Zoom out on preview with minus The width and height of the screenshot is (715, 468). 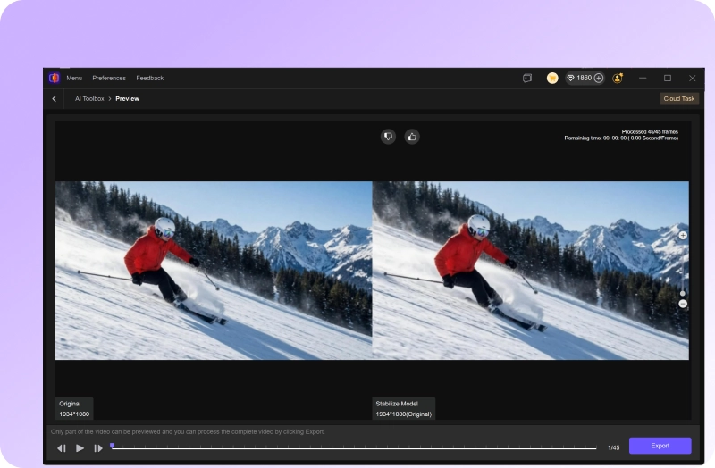pyautogui.click(x=683, y=304)
